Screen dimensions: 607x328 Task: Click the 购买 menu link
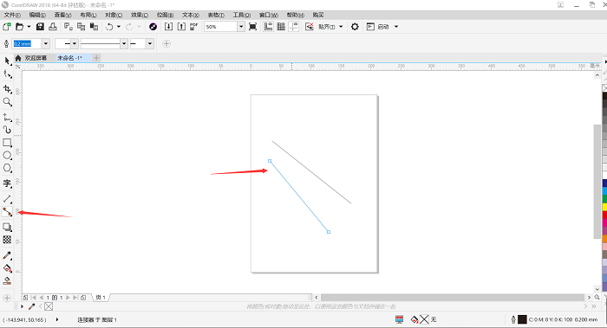tap(318, 15)
